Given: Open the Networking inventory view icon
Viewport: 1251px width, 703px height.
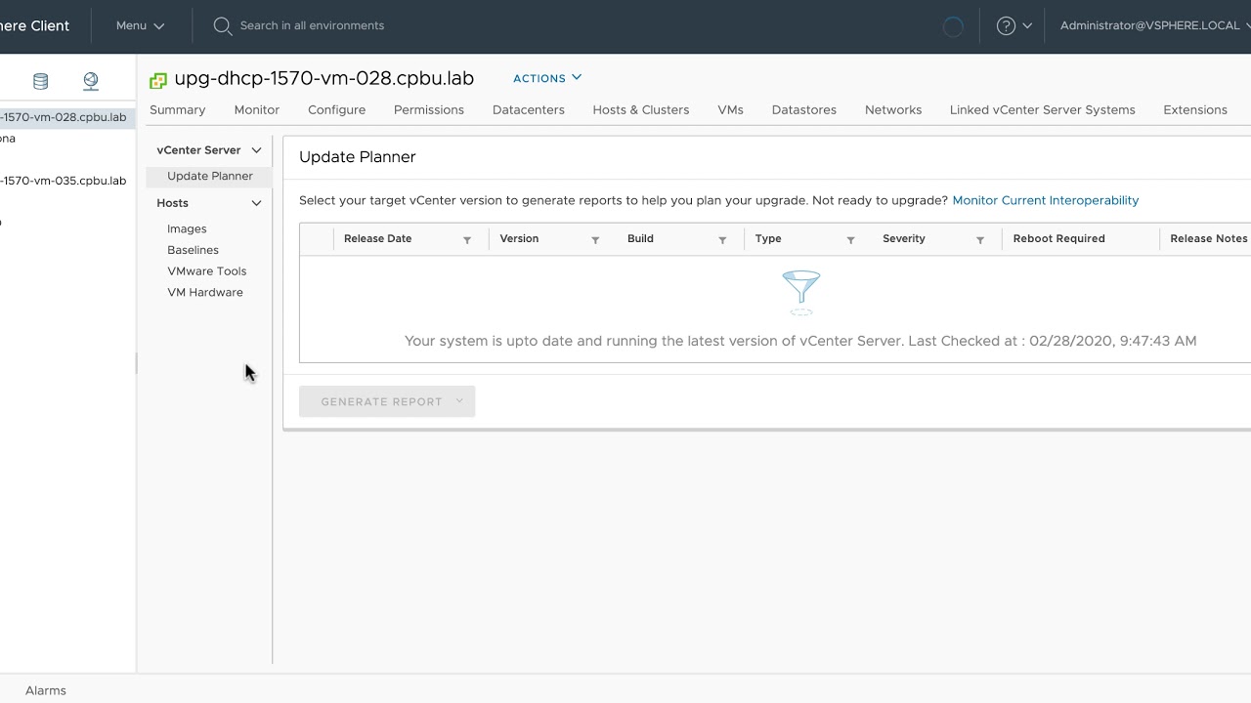Looking at the screenshot, I should click(91, 81).
